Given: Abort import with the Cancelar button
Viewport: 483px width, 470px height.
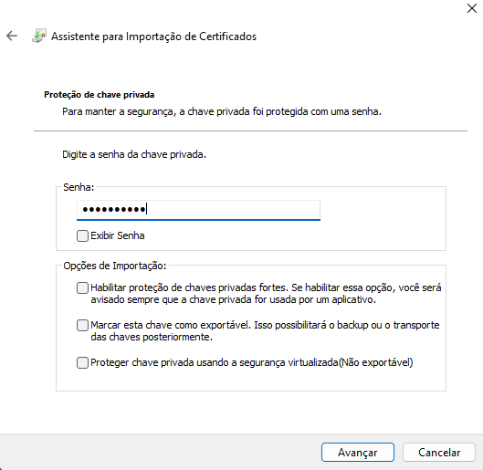Looking at the screenshot, I should (439, 452).
